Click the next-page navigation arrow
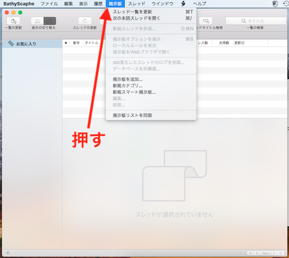This screenshot has height=258, width=289. pos(274,253)
